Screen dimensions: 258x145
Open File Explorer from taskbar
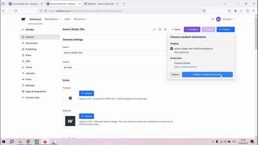[x=20, y=141]
